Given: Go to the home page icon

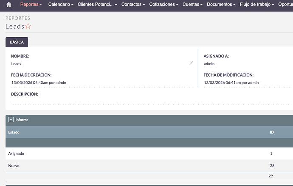Looking at the screenshot, I should (x=8, y=5).
